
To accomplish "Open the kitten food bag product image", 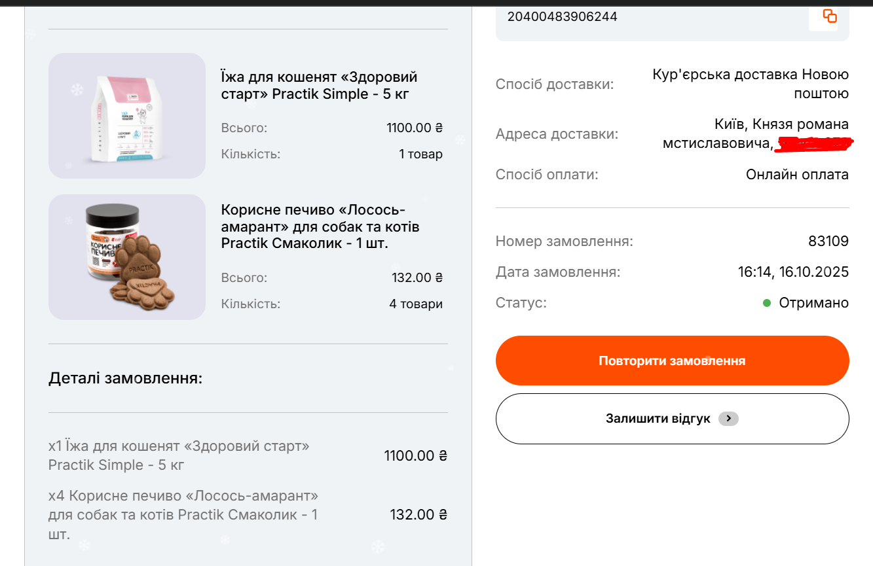I will pos(127,116).
